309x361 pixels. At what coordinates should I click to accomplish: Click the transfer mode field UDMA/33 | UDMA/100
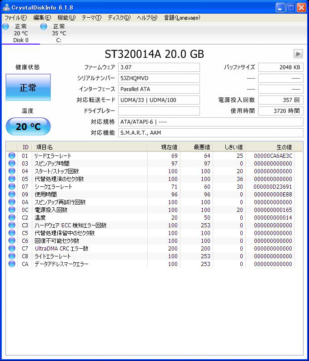(159, 100)
